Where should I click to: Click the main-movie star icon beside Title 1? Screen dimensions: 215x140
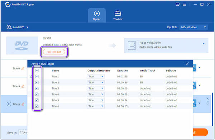pos(31,76)
